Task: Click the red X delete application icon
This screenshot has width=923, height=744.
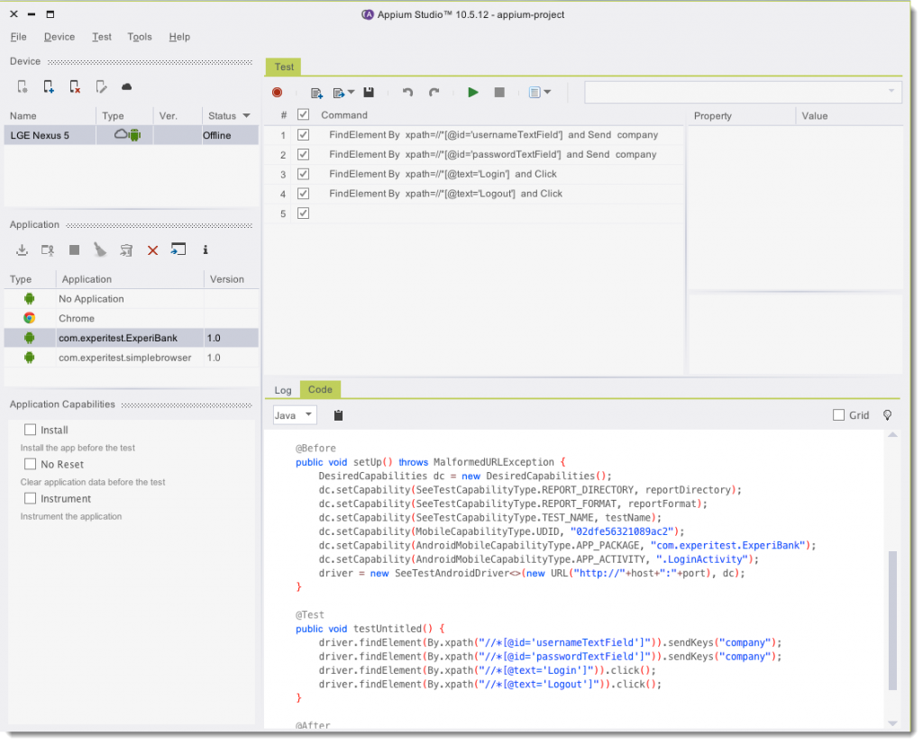Action: (152, 250)
